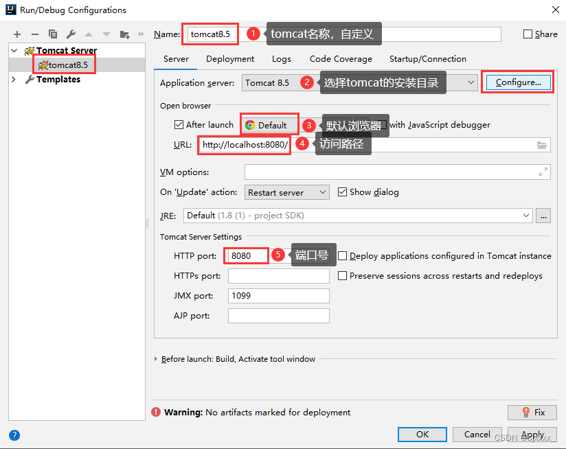This screenshot has width=566, height=449.
Task: Toggle the After launch checkbox
Action: tap(179, 125)
